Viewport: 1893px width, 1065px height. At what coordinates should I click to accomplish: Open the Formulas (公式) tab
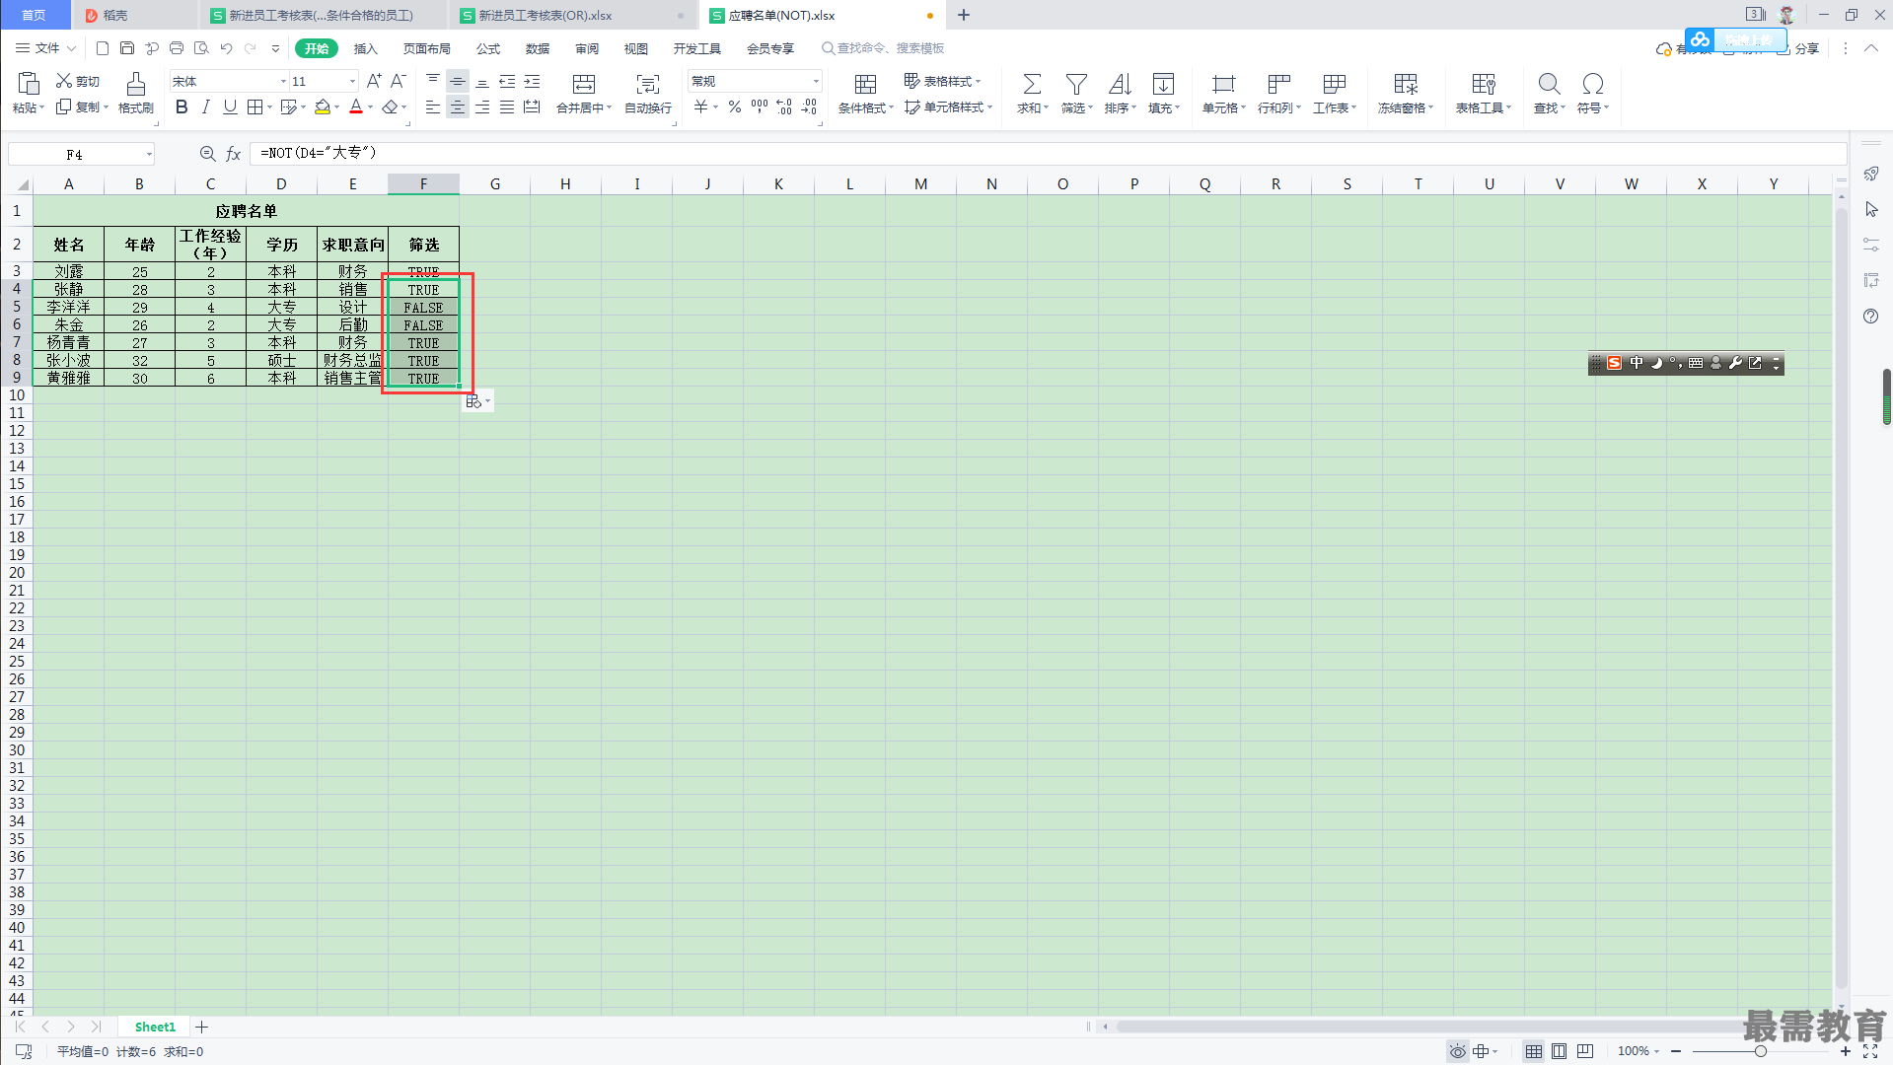(x=488, y=48)
